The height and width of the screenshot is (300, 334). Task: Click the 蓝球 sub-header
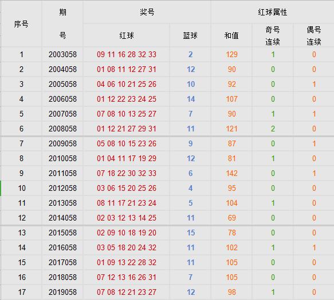tap(190, 35)
